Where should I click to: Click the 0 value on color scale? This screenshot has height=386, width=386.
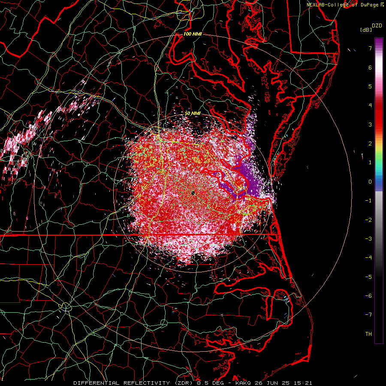point(370,182)
